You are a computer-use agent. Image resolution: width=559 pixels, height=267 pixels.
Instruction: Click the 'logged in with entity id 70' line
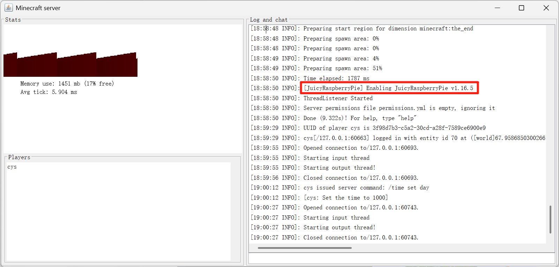pos(398,138)
